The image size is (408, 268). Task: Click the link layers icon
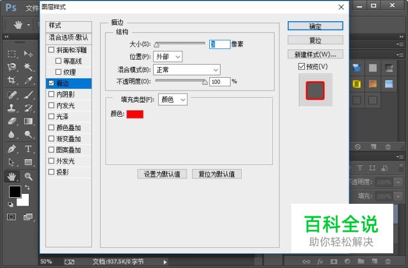pos(306,262)
